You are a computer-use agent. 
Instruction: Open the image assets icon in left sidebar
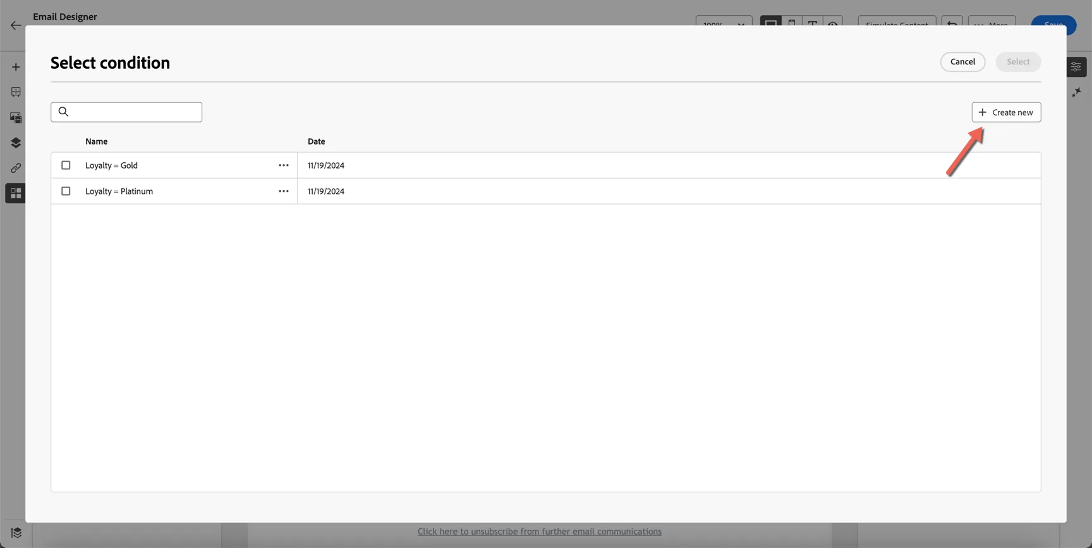tap(16, 117)
